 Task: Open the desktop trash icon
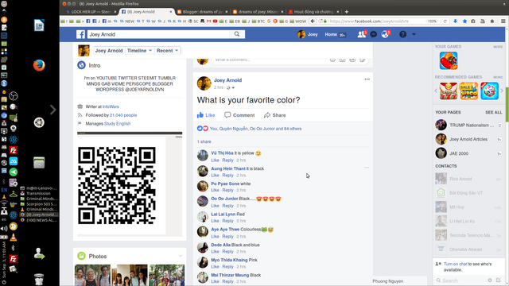coord(39,279)
